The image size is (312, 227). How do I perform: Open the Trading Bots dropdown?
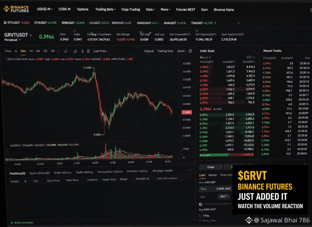(105, 9)
